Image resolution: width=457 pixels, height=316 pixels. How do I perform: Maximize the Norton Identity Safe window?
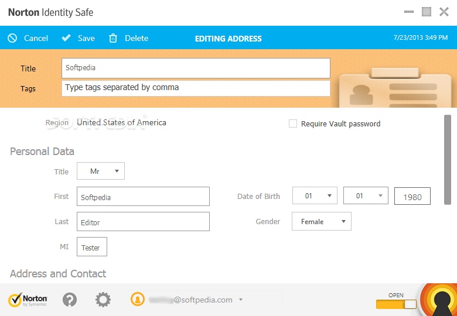point(427,12)
